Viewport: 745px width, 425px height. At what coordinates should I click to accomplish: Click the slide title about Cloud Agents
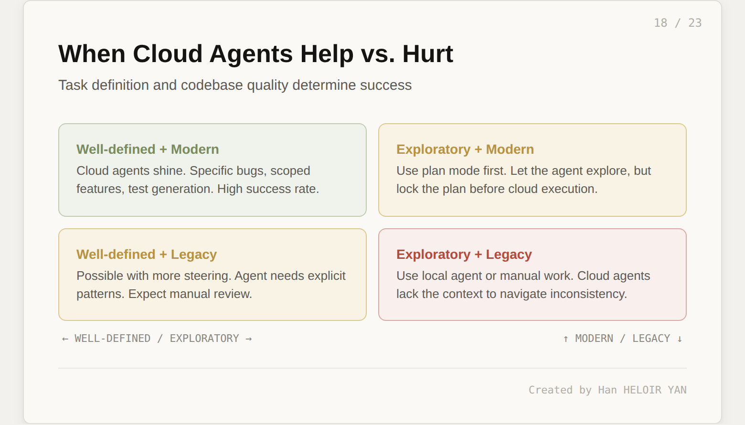tap(255, 53)
